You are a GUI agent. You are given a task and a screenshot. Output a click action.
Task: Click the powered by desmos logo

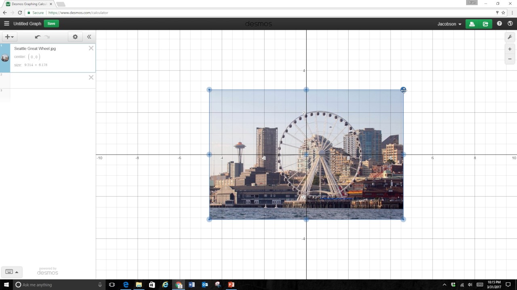pos(48,271)
